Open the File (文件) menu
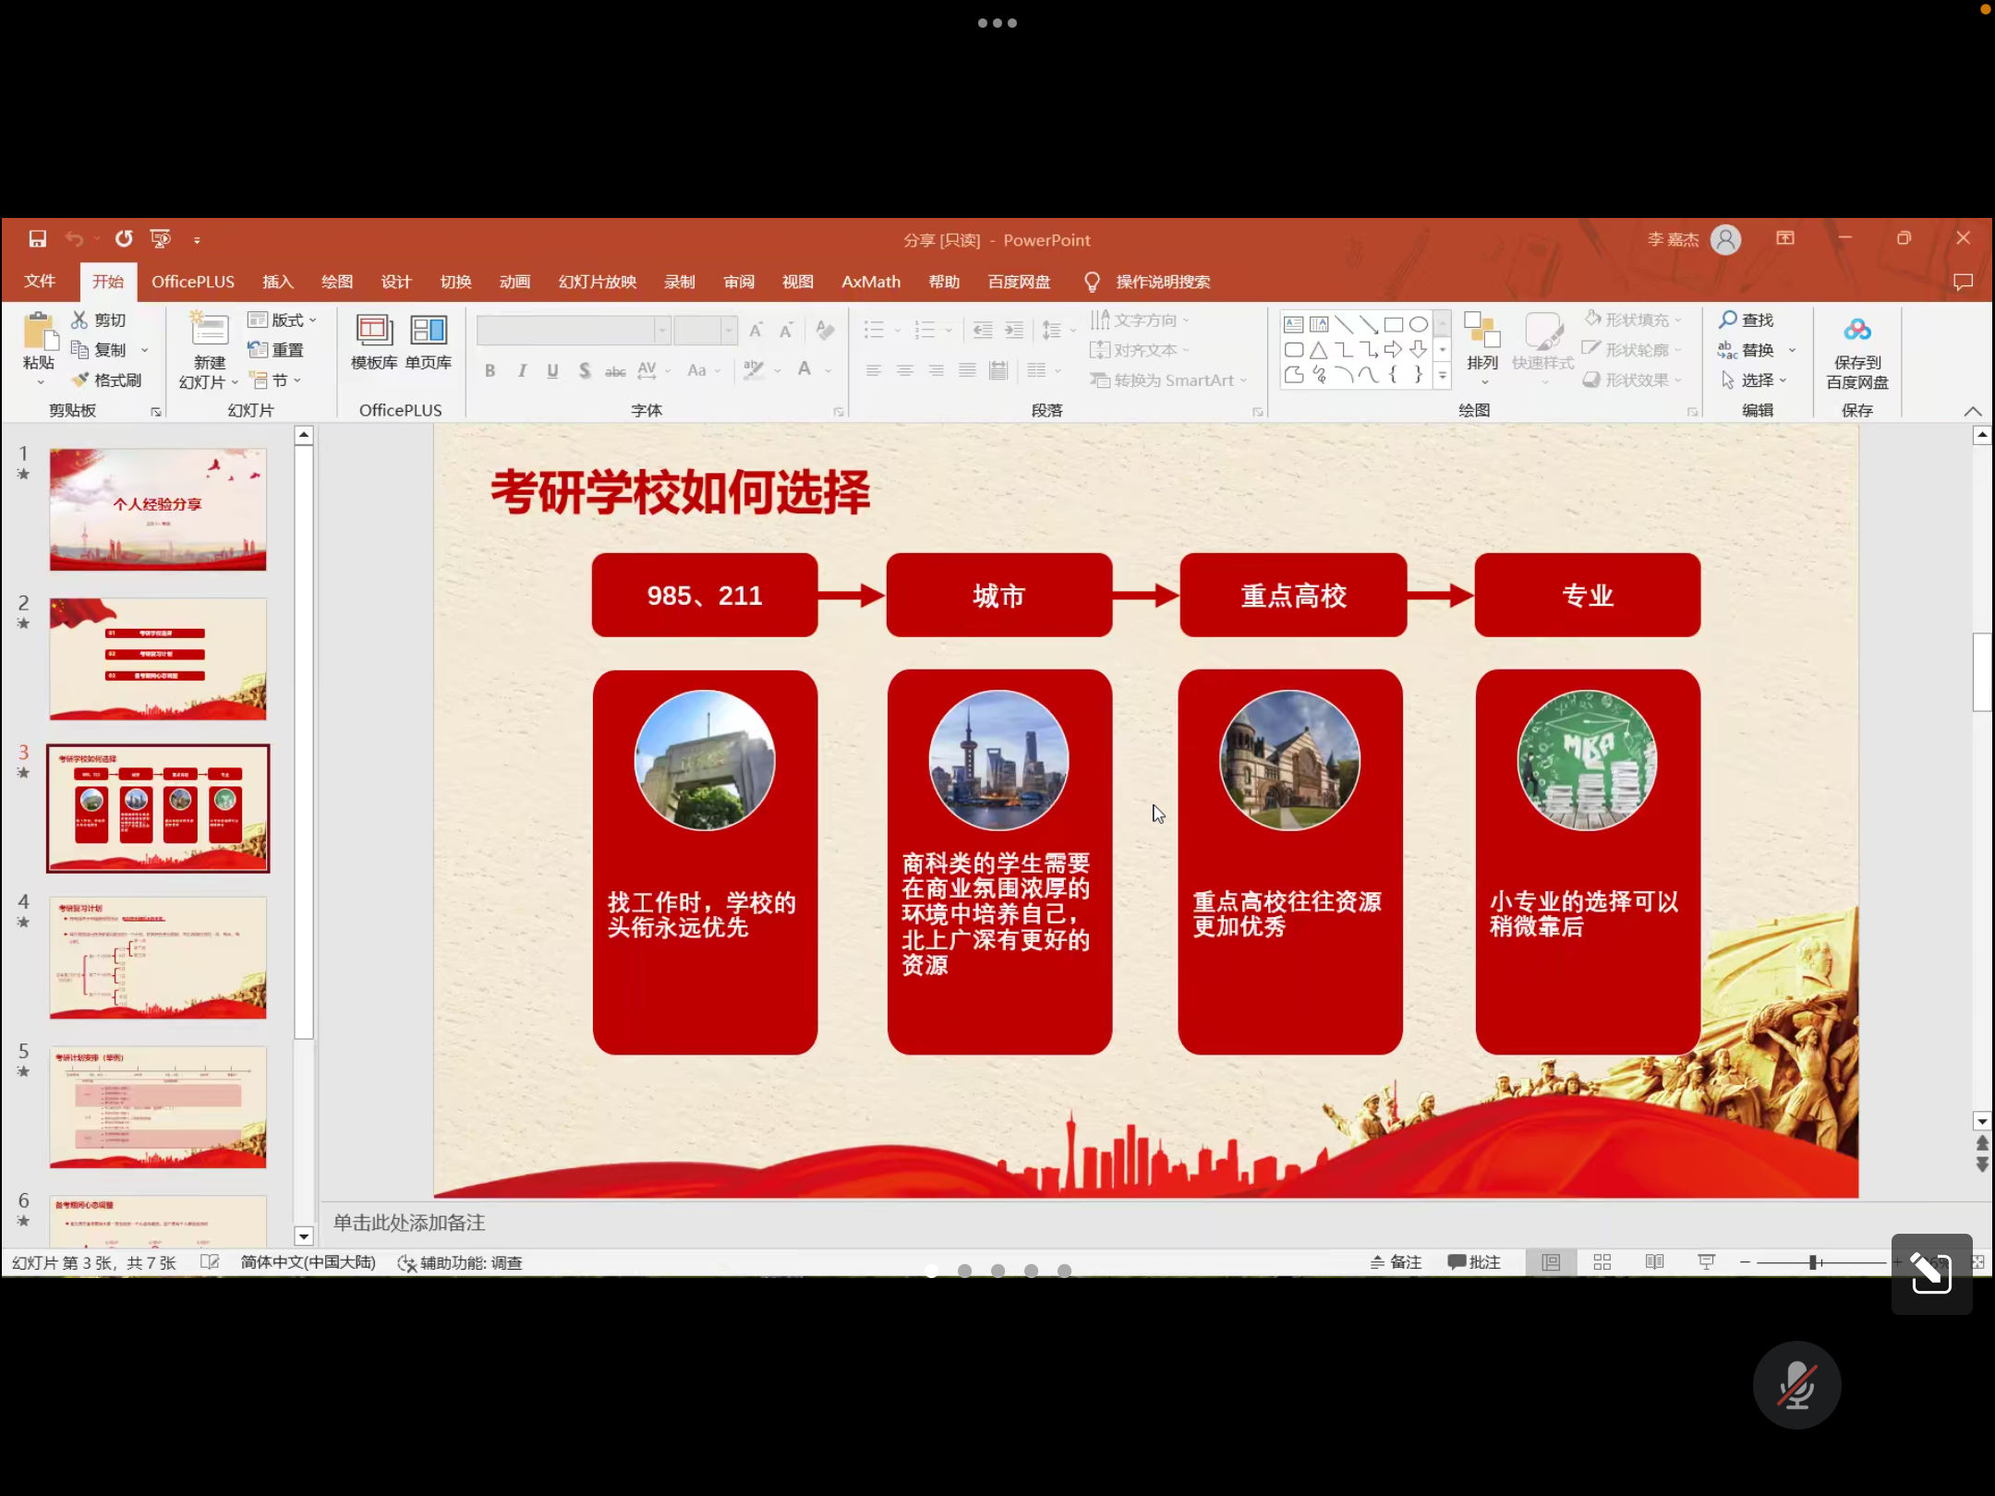The width and height of the screenshot is (1995, 1496). (40, 282)
